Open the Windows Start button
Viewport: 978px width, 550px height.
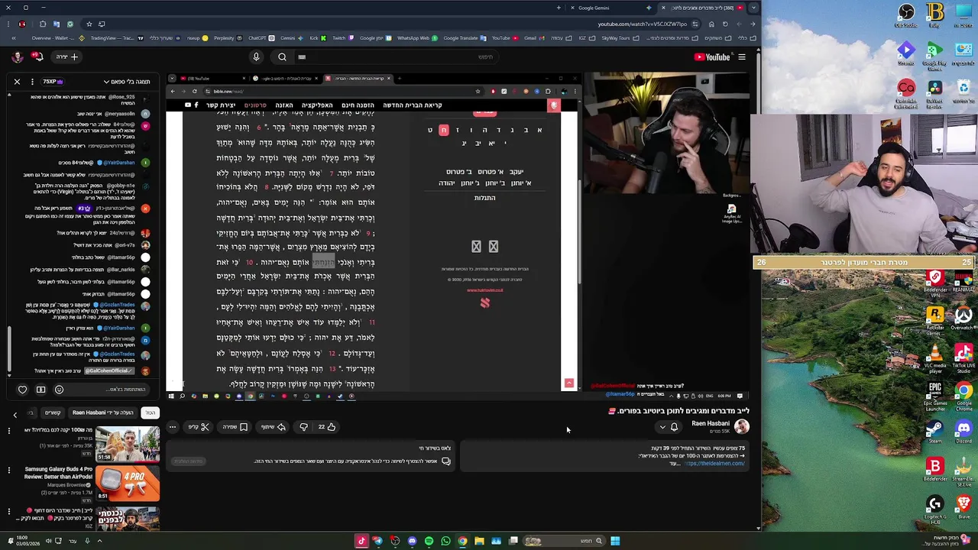[x=615, y=541]
